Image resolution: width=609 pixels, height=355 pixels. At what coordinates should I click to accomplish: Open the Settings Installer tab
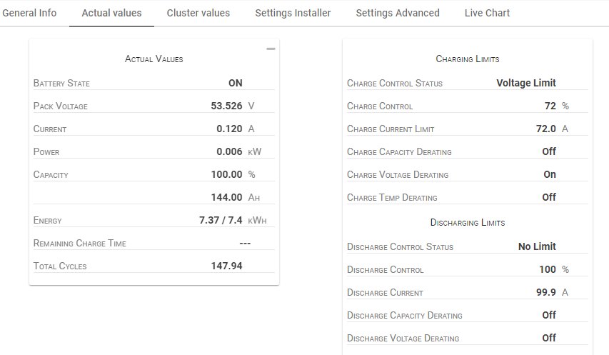tap(293, 13)
